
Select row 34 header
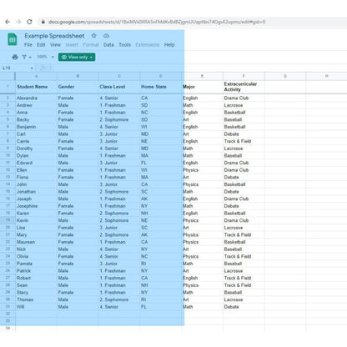8,328
